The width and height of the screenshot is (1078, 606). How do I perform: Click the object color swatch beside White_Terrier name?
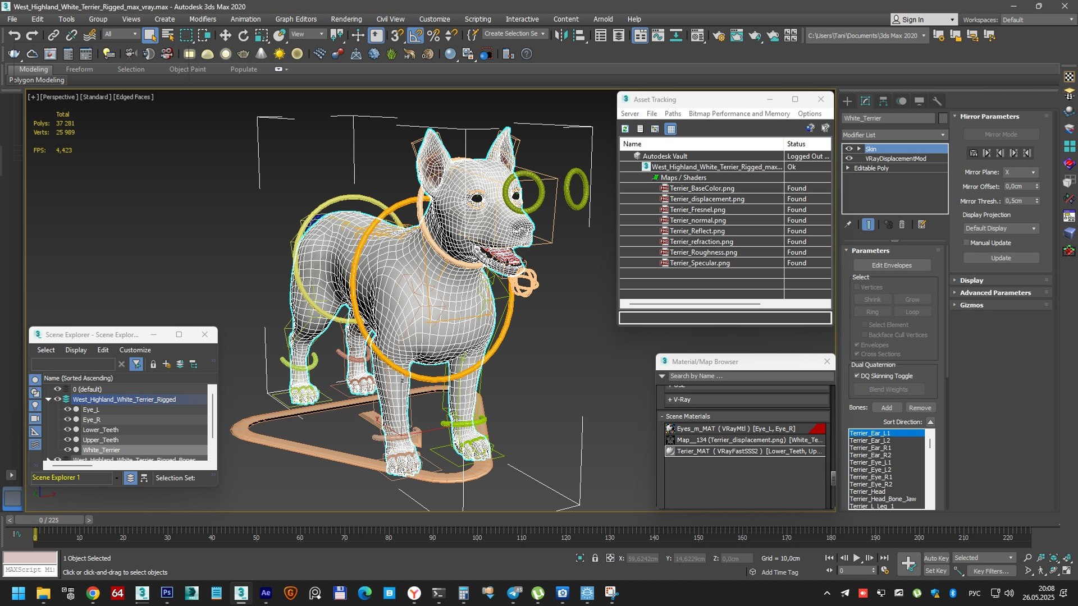pos(943,118)
